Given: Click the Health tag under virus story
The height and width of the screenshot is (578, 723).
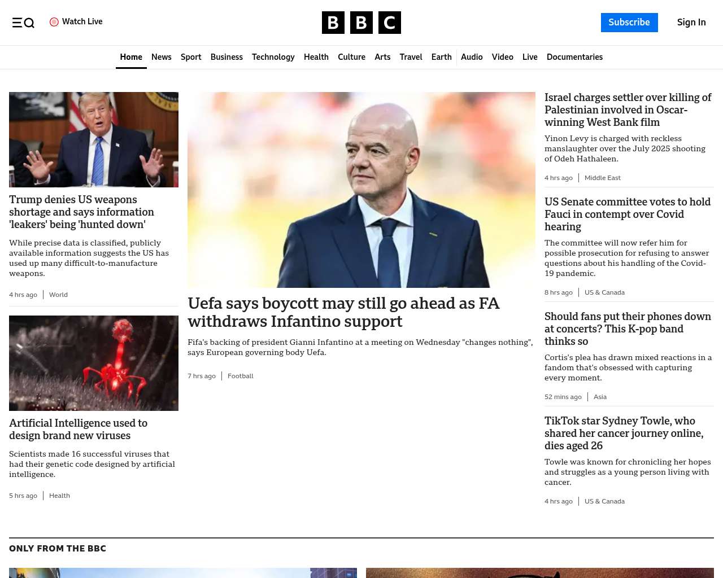Looking at the screenshot, I should pyautogui.click(x=59, y=496).
